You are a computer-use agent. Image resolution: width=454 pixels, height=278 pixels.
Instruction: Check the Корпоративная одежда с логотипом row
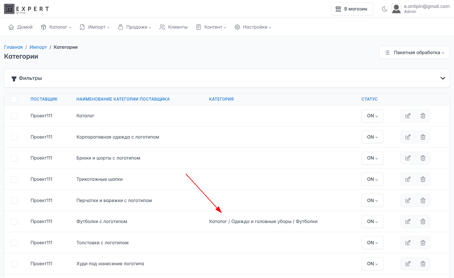(x=14, y=137)
